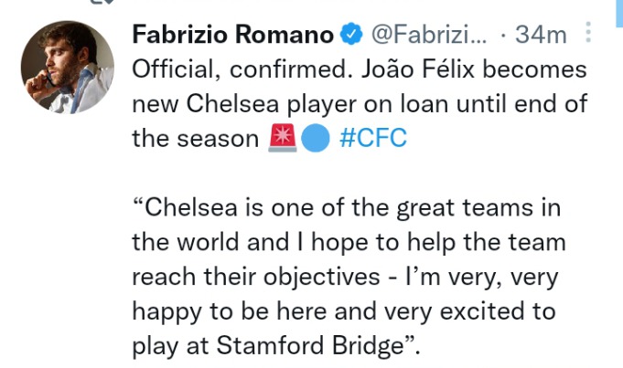Open the 34m timestamp link
This screenshot has width=623, height=368.
click(541, 35)
